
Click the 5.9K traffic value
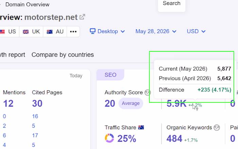coord(176,104)
